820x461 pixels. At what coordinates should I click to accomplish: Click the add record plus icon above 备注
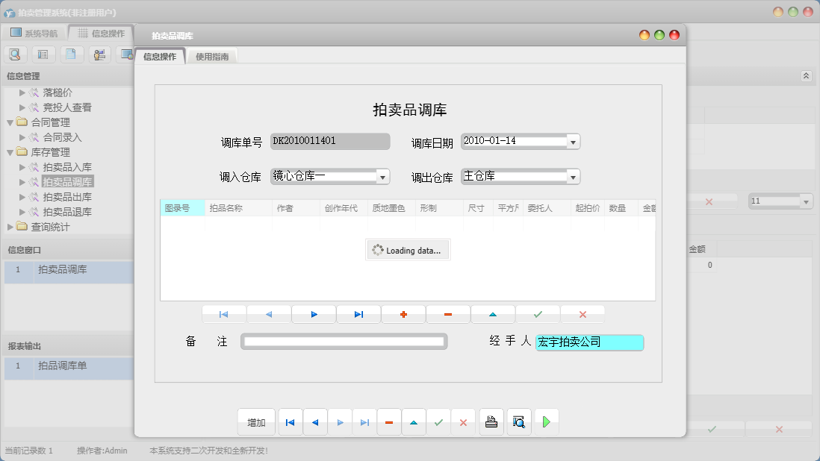403,314
